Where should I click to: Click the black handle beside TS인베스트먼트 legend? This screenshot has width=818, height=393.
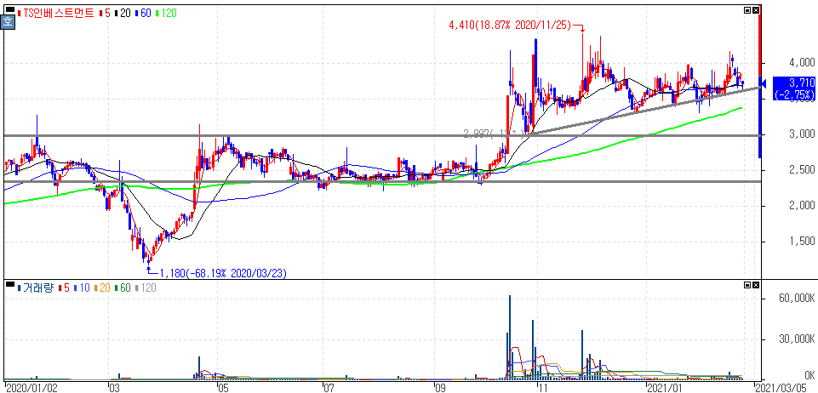(10, 9)
